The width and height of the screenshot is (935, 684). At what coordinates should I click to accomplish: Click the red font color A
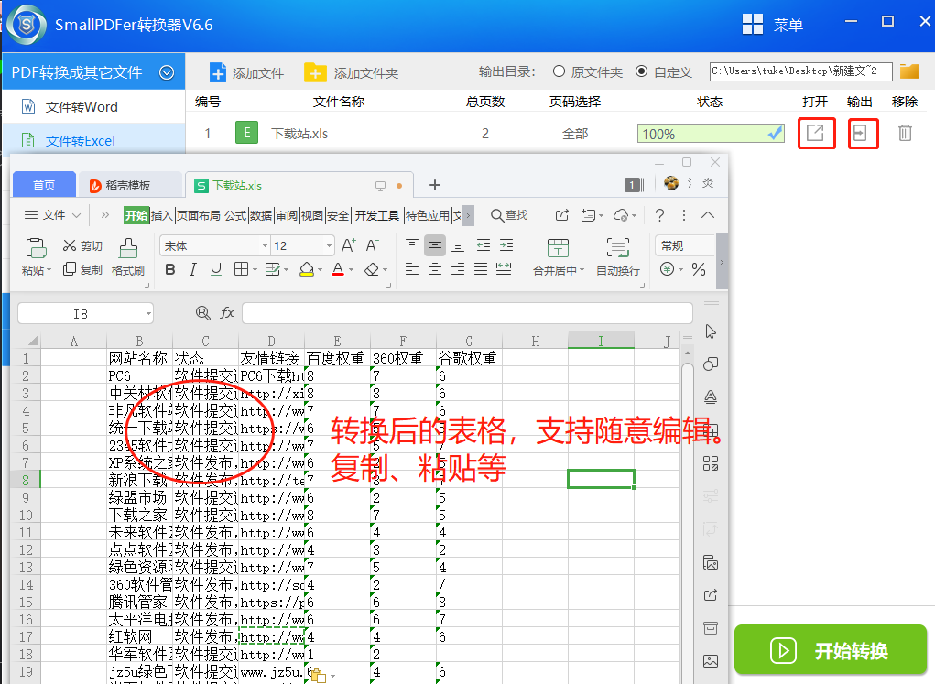pyautogui.click(x=338, y=269)
